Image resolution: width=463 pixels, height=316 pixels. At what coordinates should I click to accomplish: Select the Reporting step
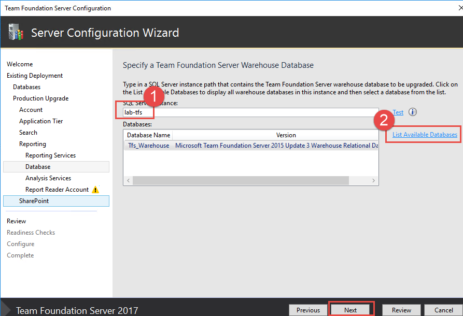(x=33, y=144)
